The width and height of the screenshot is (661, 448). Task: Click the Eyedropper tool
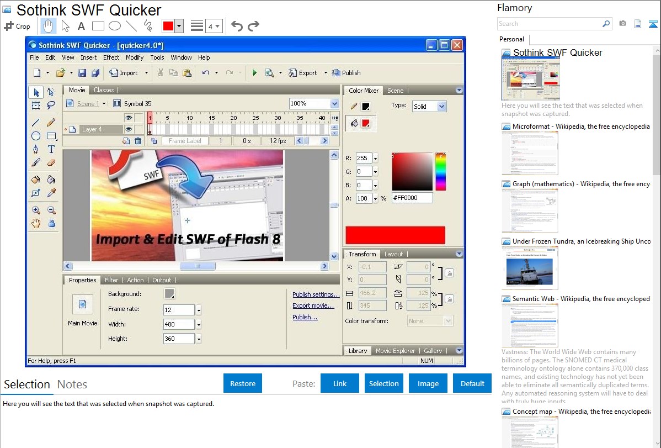coord(51,193)
